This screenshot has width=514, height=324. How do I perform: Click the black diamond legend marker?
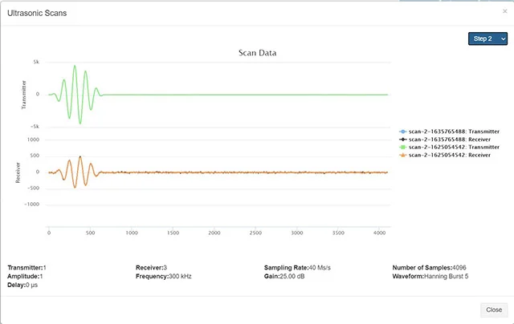click(403, 139)
